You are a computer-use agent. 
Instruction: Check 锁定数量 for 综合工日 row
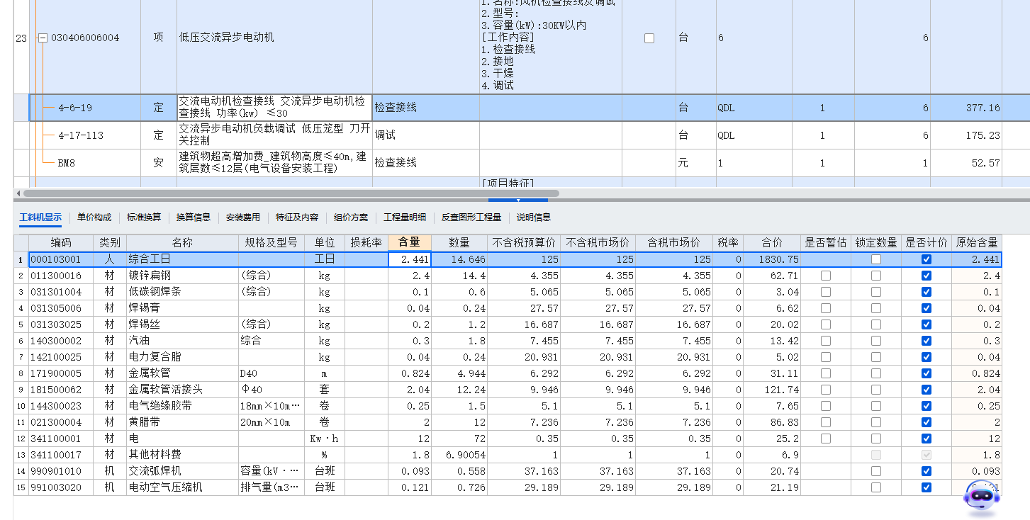[x=876, y=259]
